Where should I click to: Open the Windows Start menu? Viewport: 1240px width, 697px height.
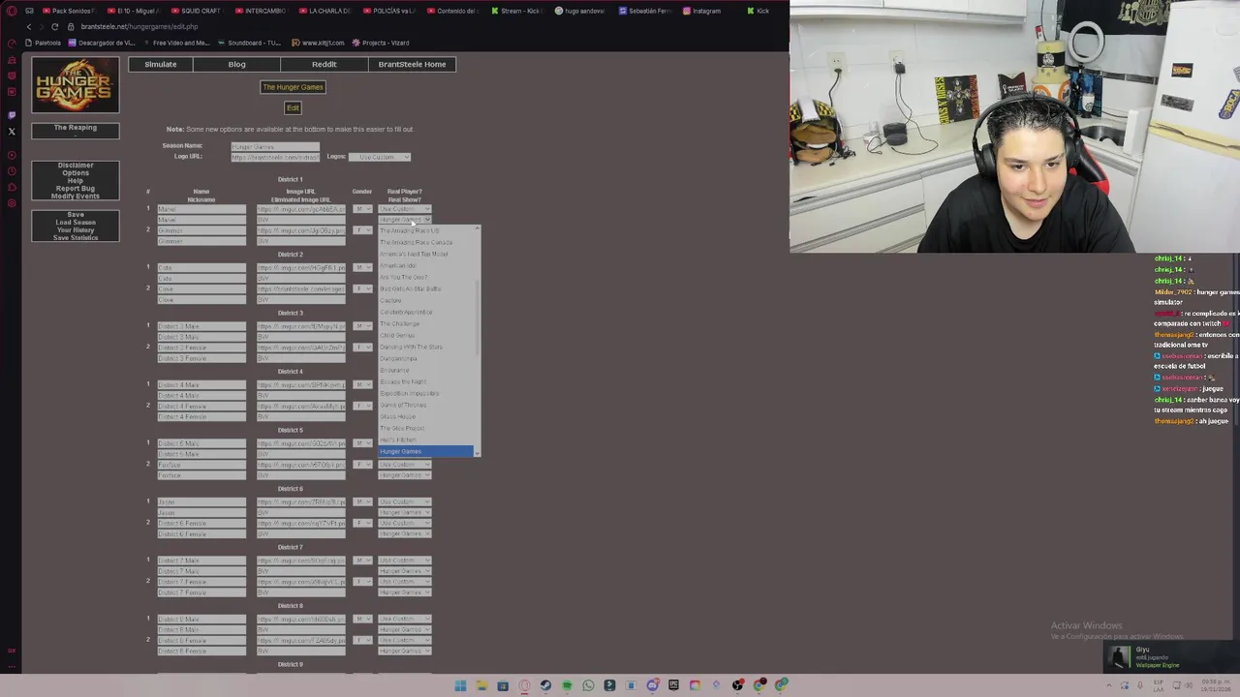[460, 685]
